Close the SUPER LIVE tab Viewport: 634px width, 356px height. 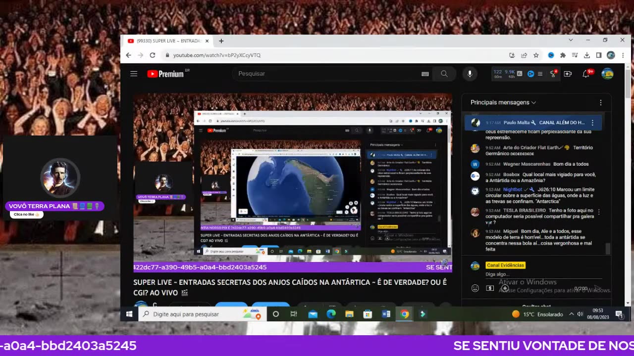pos(207,41)
